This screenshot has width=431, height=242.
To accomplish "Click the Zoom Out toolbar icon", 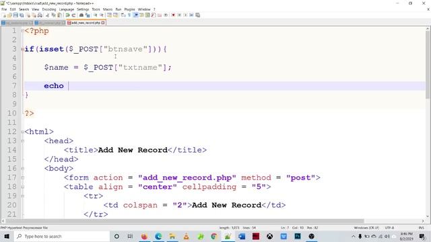I will (102, 15).
